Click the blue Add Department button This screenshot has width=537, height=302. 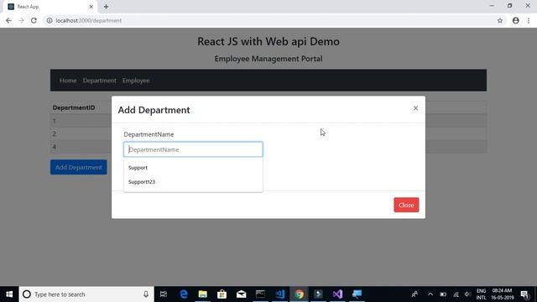coord(78,167)
